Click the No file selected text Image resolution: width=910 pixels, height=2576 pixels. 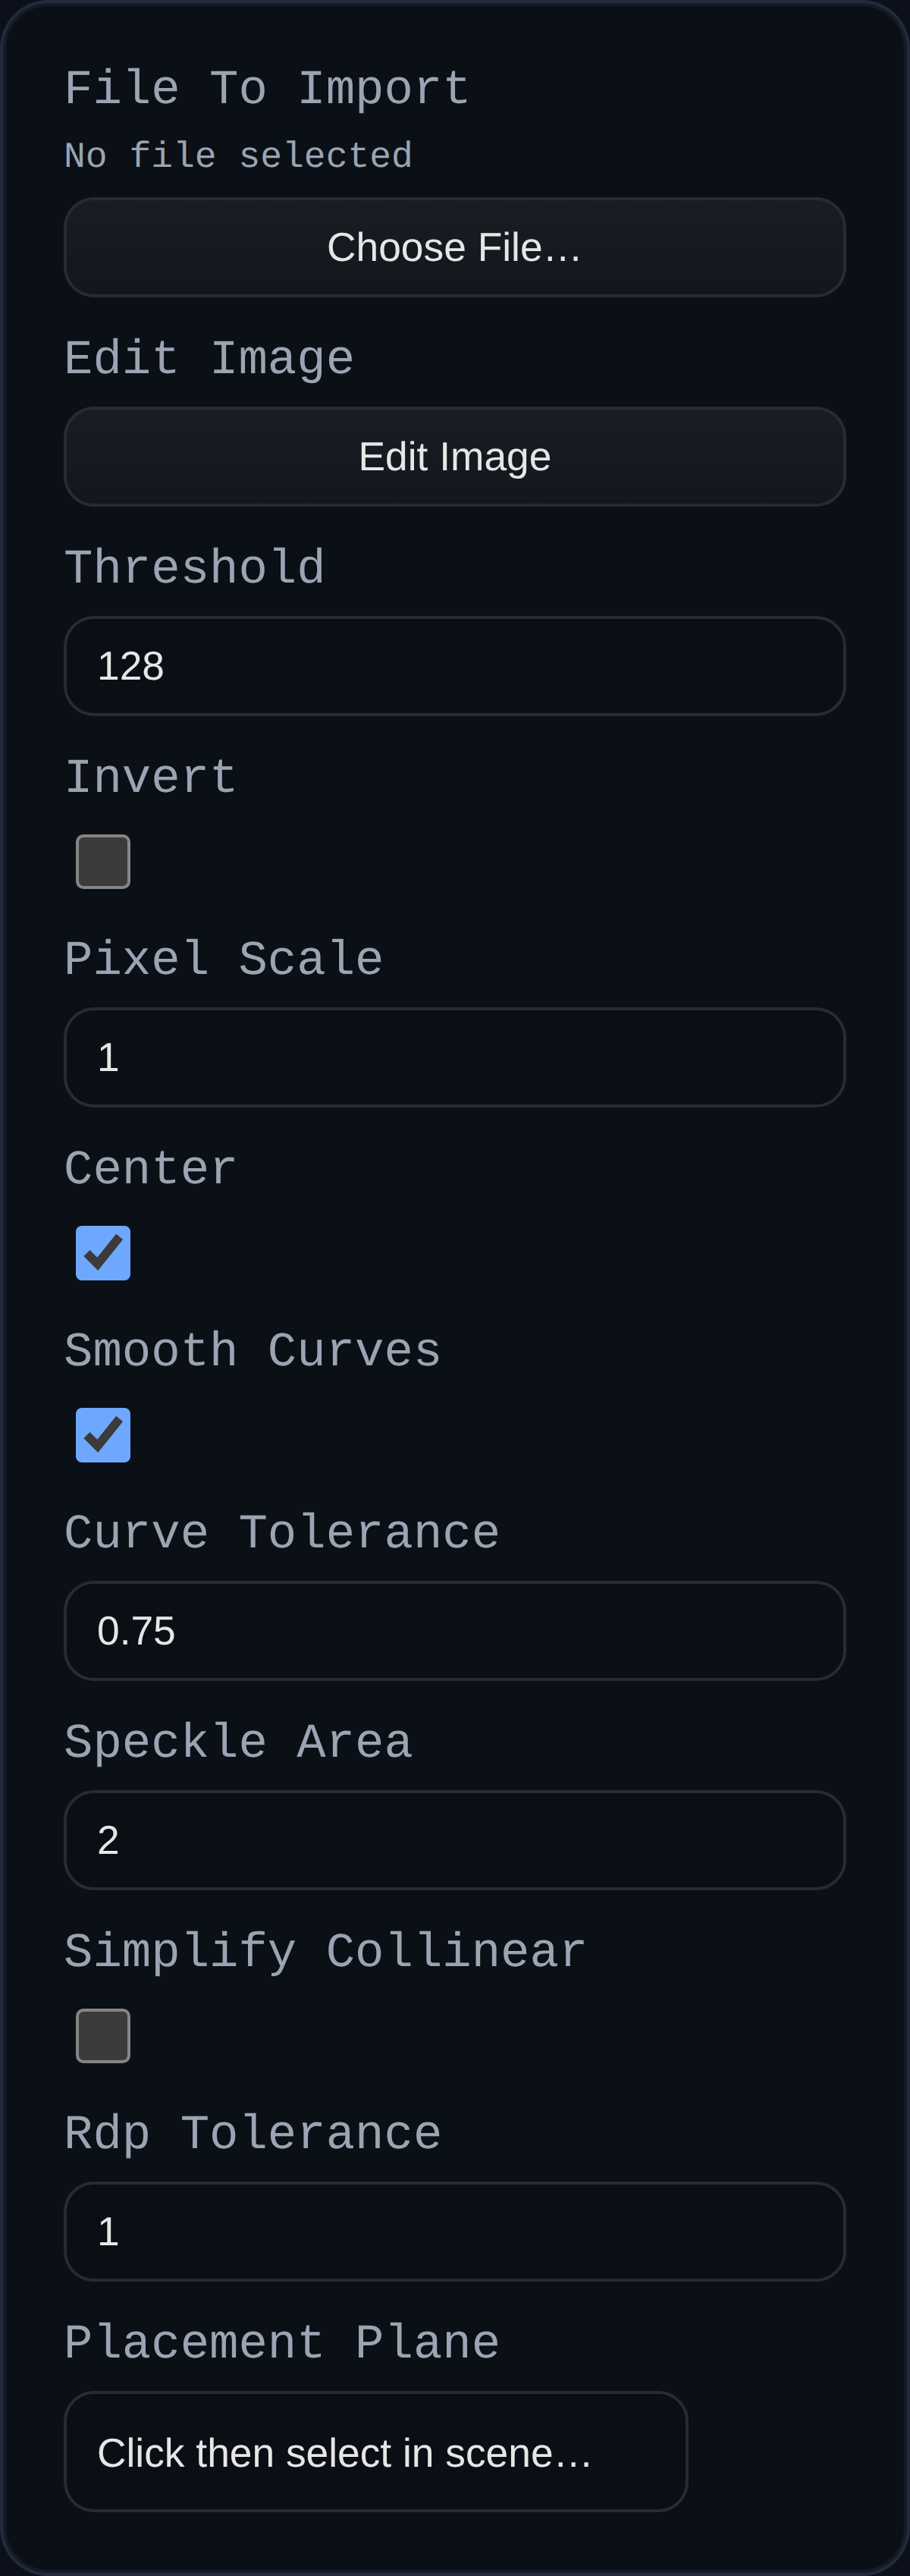[x=238, y=154]
